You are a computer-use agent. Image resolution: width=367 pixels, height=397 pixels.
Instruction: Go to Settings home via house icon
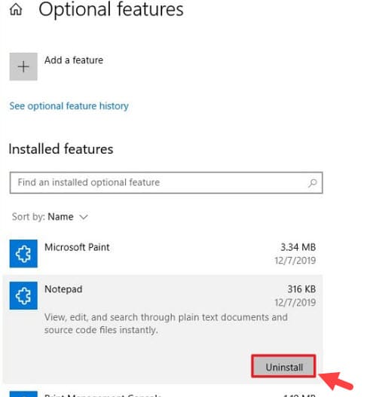click(x=16, y=9)
